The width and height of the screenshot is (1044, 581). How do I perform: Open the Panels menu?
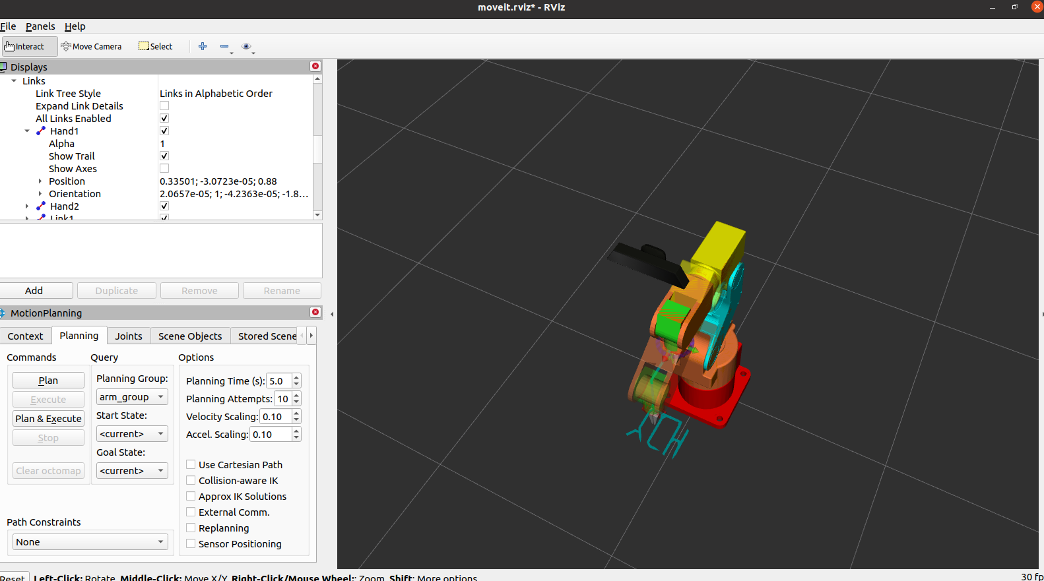tap(40, 26)
